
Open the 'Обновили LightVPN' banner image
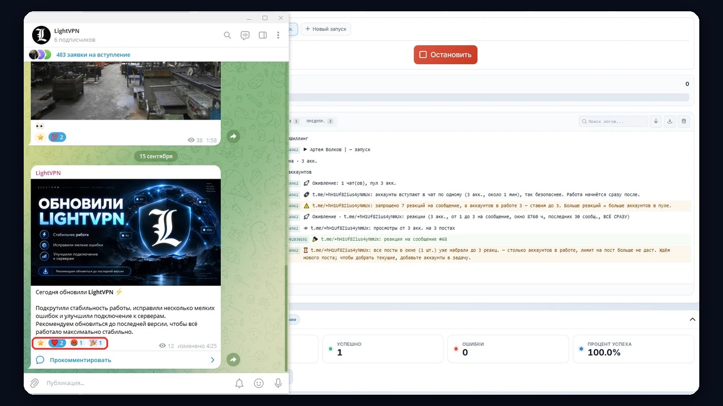click(125, 232)
